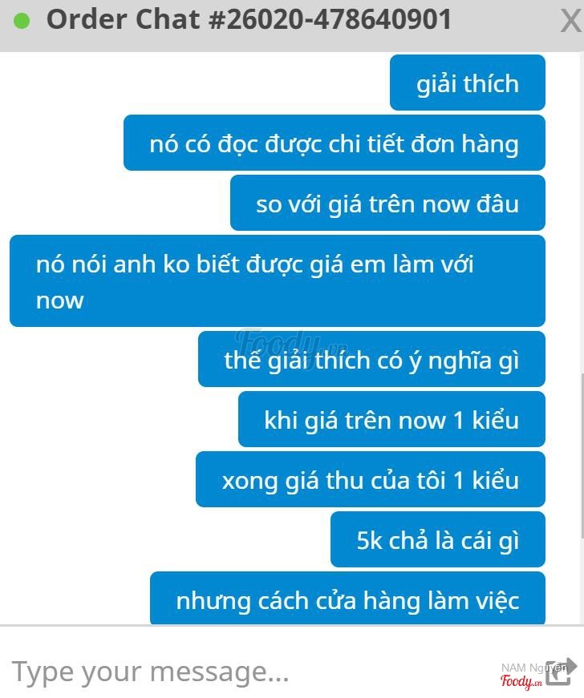The image size is (584, 698).
Task: Select the 'nó có đọc được chi tiết đơn hàng' message
Action: click(x=334, y=143)
